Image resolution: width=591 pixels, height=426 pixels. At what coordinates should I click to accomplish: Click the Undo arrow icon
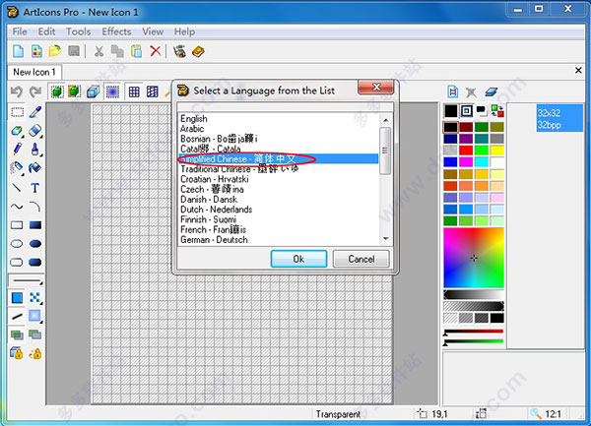17,91
